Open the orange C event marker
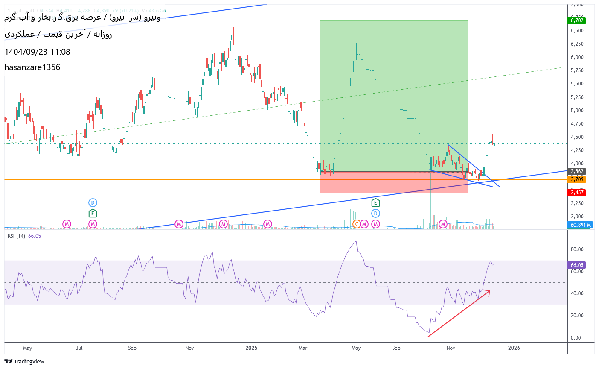 pyautogui.click(x=357, y=224)
